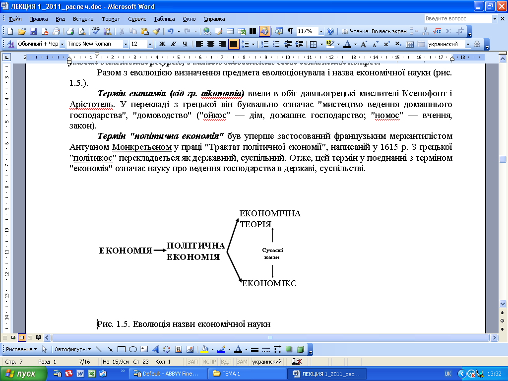Toggle justified alignment

pyautogui.click(x=234, y=44)
